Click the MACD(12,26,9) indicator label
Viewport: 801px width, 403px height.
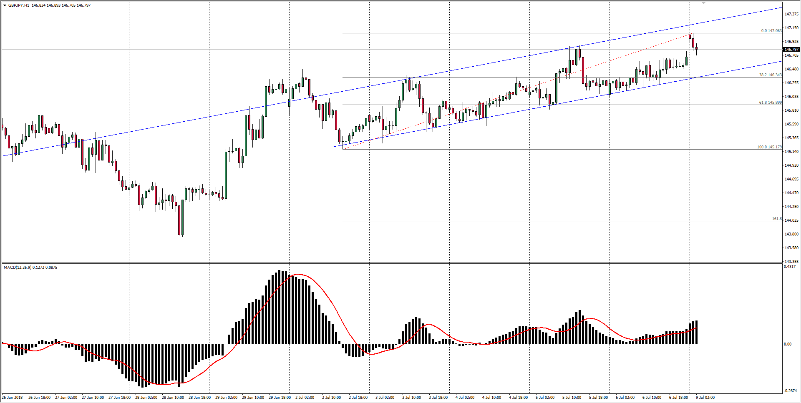click(x=30, y=267)
